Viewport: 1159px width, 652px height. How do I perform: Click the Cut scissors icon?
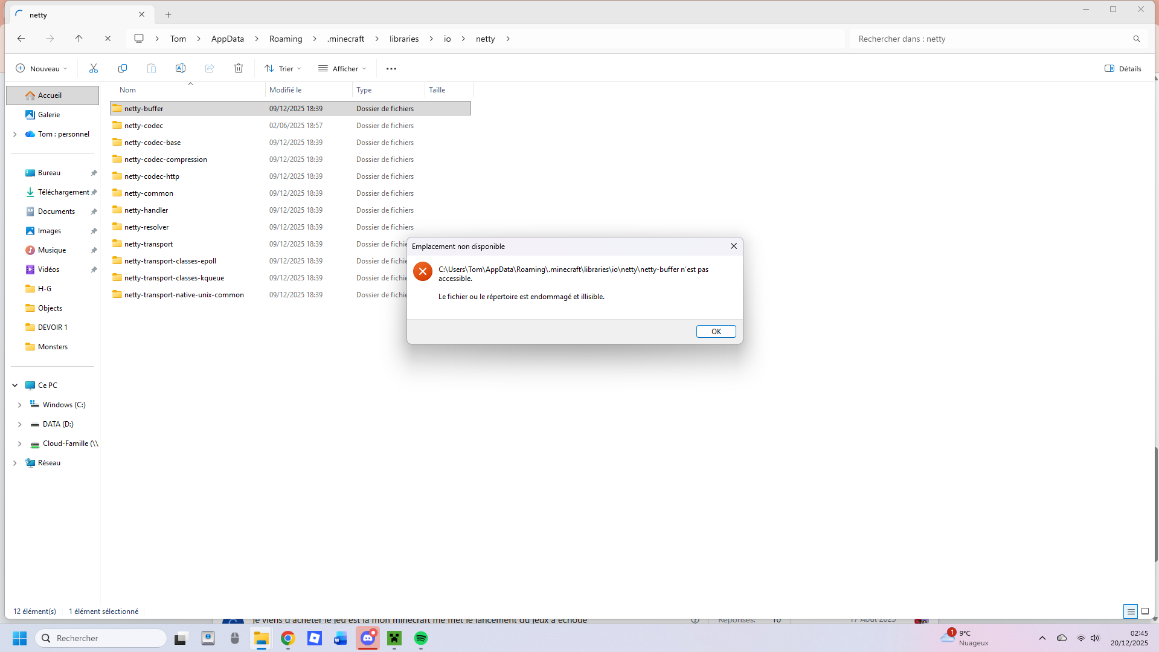(94, 68)
